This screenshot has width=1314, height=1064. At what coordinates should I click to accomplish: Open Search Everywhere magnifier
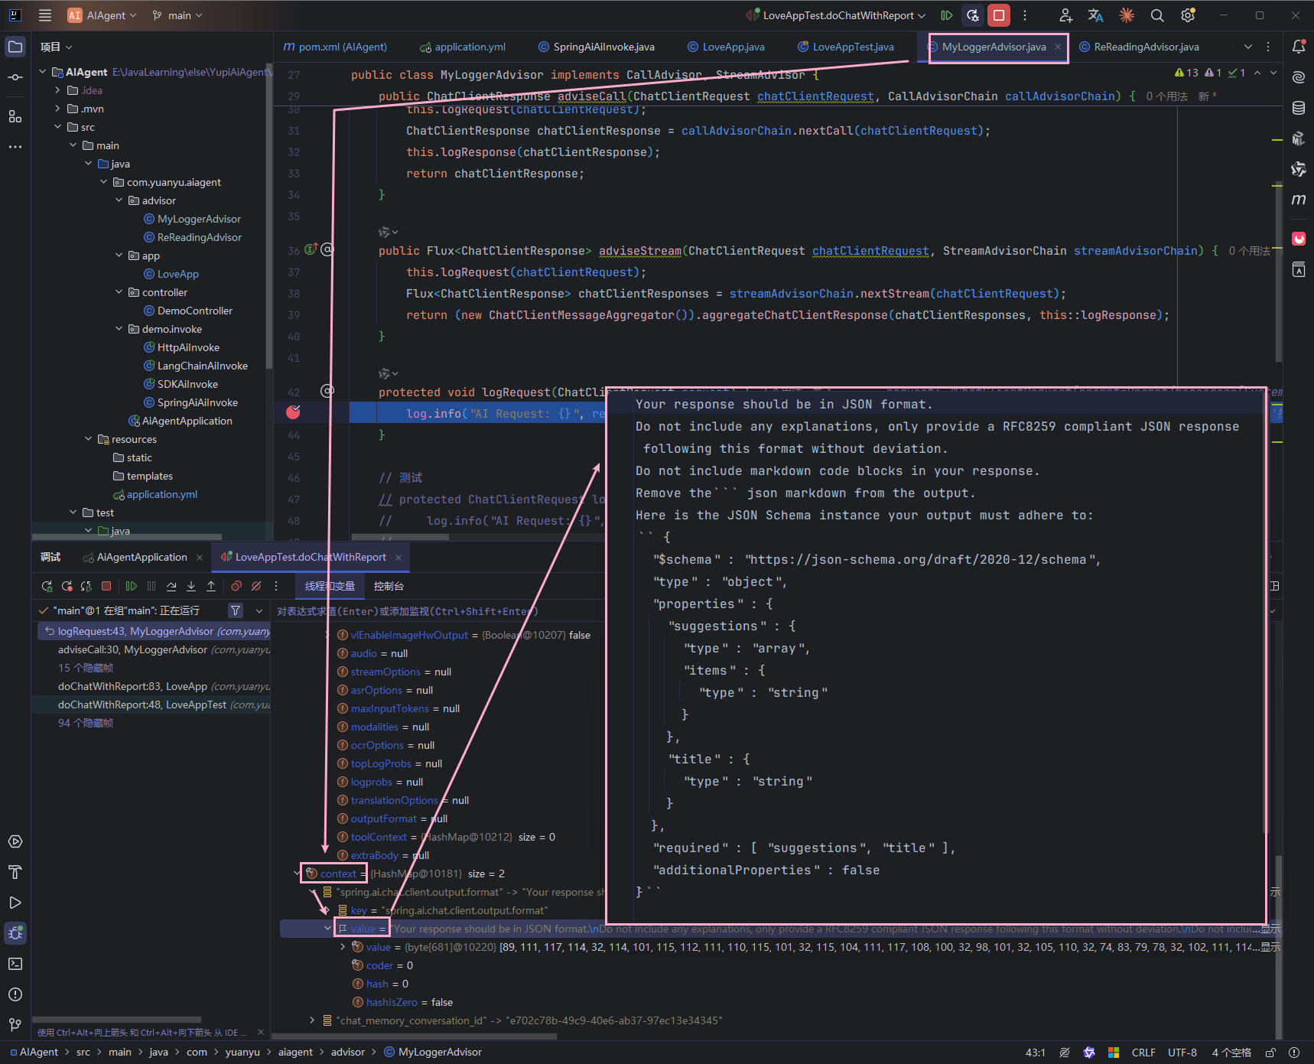[x=1157, y=15]
